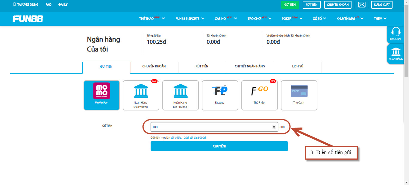Switch to the CHUYỂN KHOẢN tab
Viewport: 409px width, 185px height.
point(154,67)
